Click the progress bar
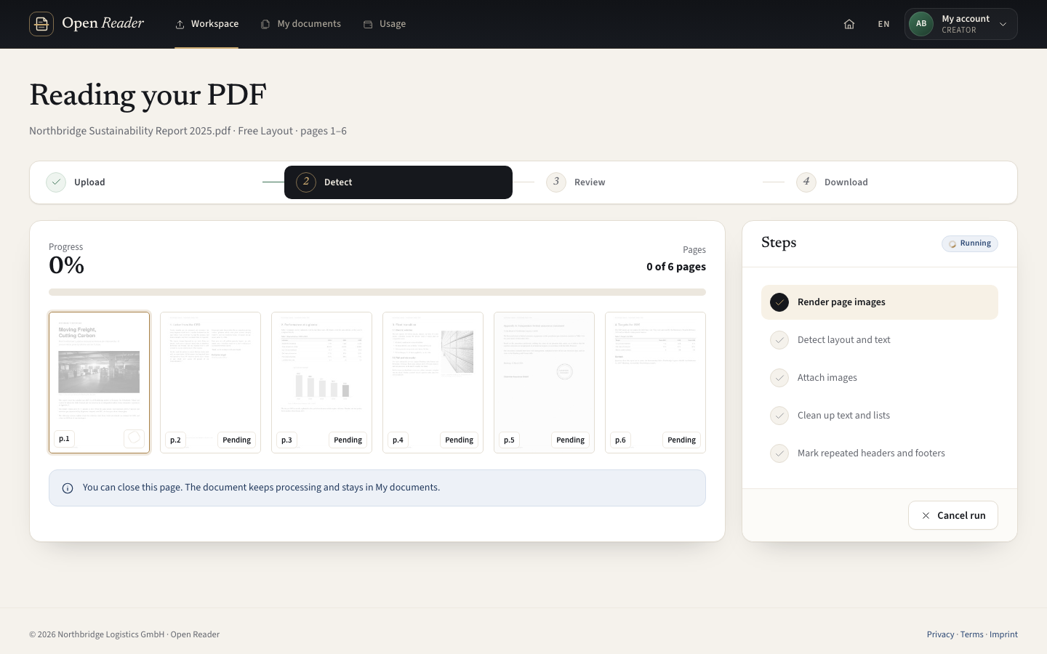Screen dimensions: 1047x654 377,292
